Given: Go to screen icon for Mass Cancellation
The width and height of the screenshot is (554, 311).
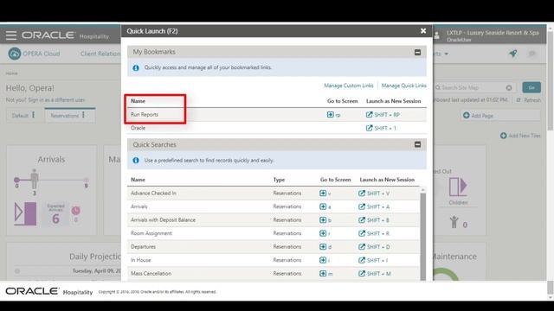Looking at the screenshot, I should [323, 274].
